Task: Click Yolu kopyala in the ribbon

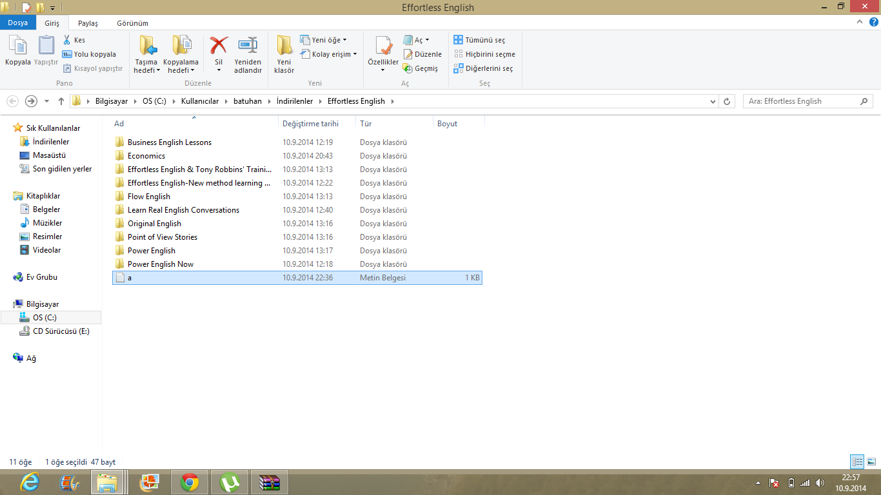Action: click(x=90, y=54)
